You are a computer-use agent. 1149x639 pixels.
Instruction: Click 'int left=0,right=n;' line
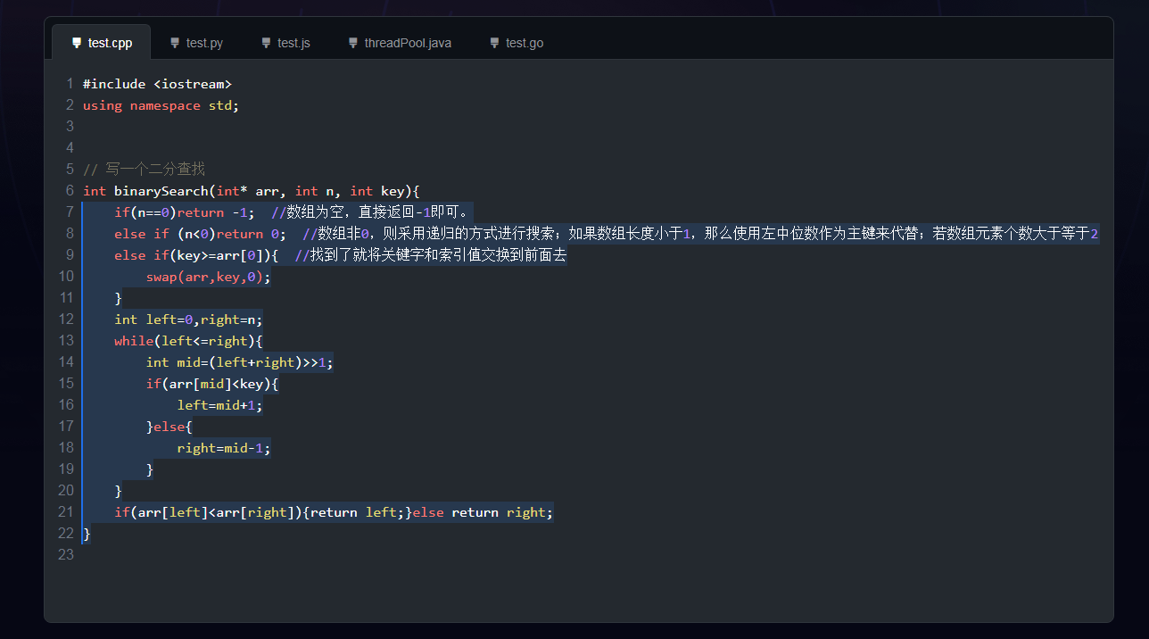tap(188, 319)
